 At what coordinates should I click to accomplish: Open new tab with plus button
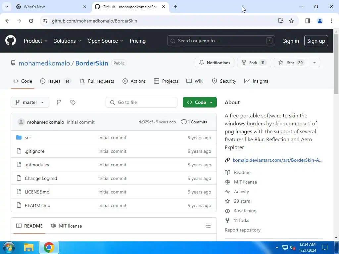tap(175, 7)
